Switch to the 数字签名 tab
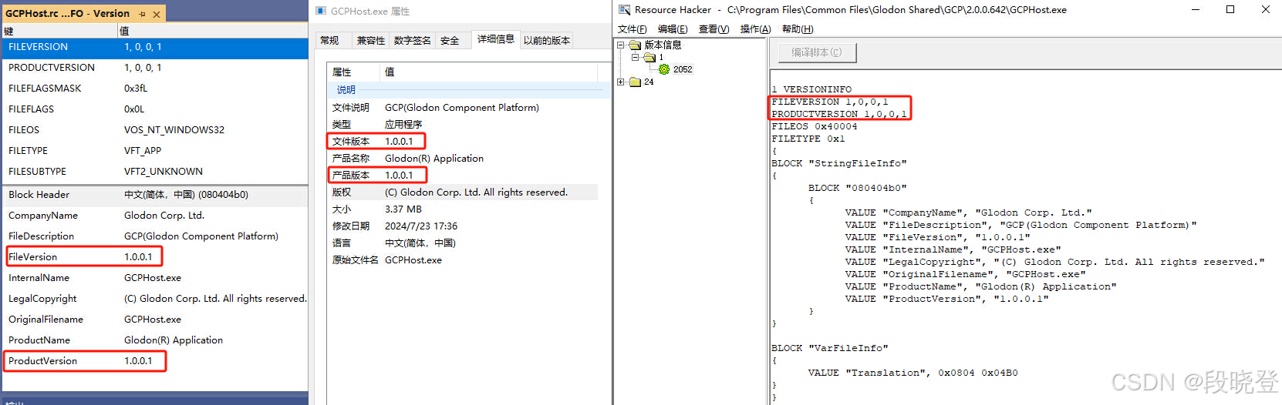The height and width of the screenshot is (405, 1282). [x=413, y=41]
